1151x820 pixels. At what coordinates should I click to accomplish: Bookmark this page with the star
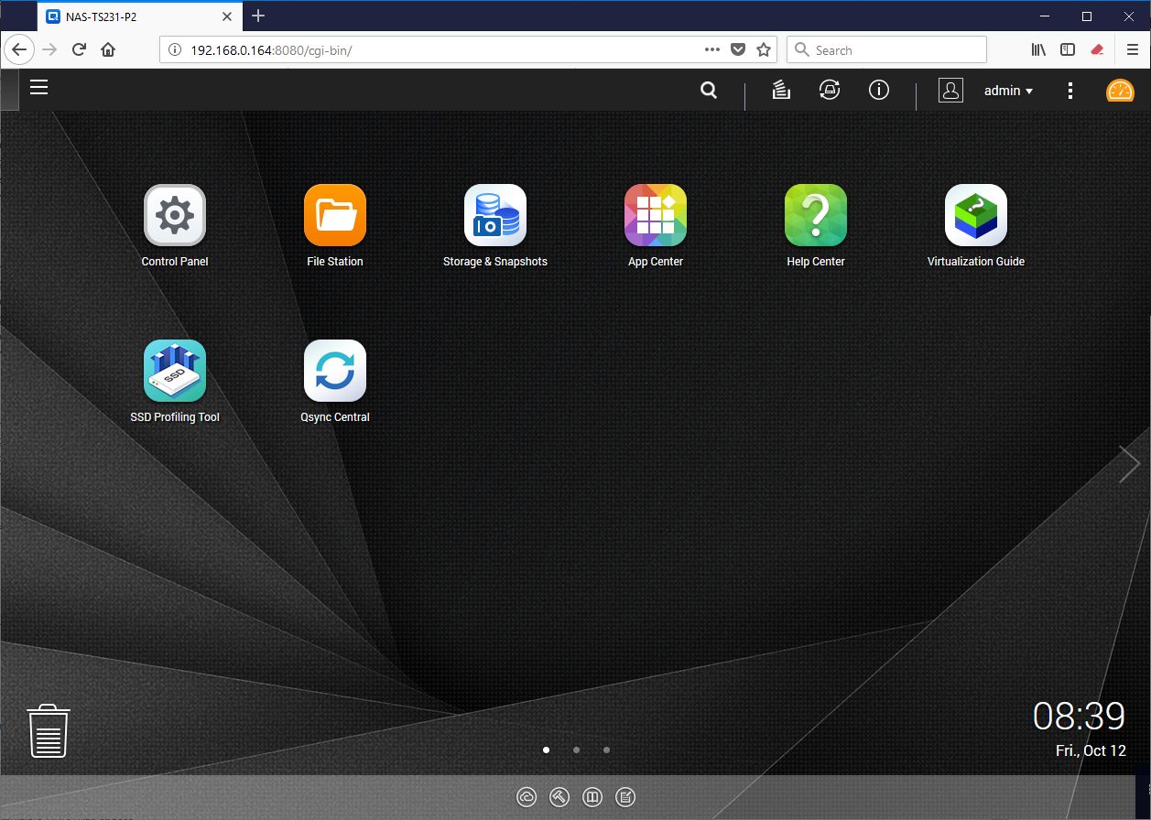click(x=764, y=50)
